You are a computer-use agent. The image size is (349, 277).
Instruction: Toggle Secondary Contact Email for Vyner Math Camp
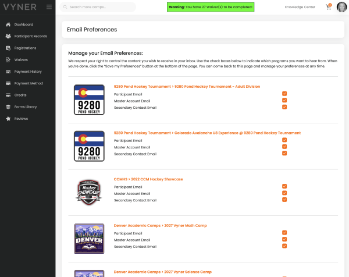284,246
